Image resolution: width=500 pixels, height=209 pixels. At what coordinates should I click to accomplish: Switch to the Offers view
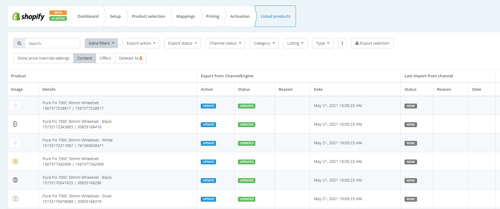(x=105, y=58)
